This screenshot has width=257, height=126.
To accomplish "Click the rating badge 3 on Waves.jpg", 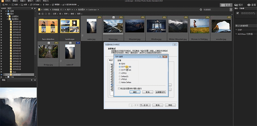I will (x=113, y=17).
